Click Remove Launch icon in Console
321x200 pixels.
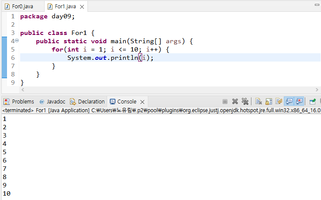click(235, 101)
